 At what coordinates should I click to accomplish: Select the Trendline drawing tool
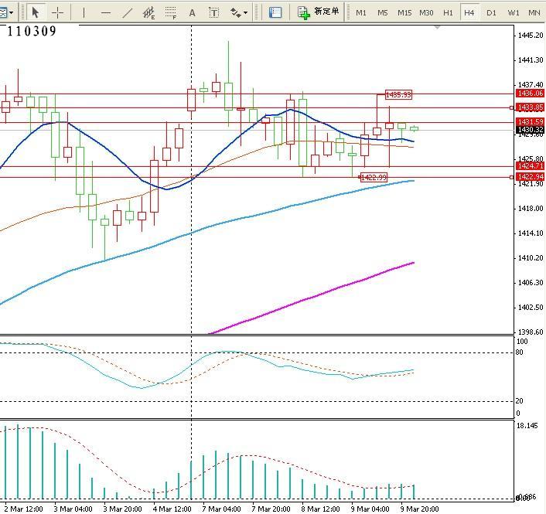128,12
